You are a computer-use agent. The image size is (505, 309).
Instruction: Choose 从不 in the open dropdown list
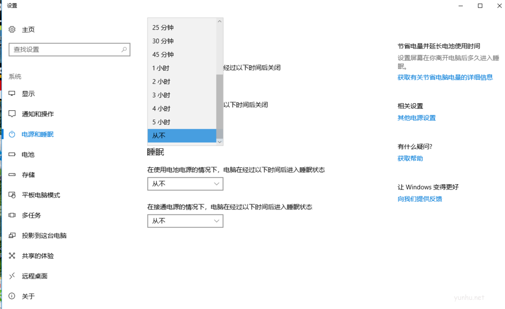(x=182, y=136)
